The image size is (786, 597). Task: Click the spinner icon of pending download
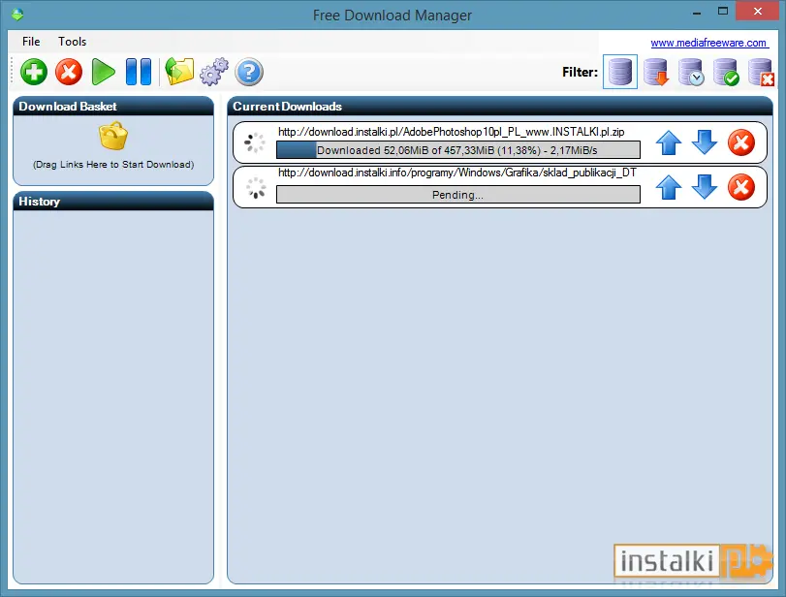(256, 187)
